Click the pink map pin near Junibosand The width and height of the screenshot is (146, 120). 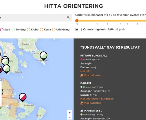pyautogui.click(x=23, y=97)
